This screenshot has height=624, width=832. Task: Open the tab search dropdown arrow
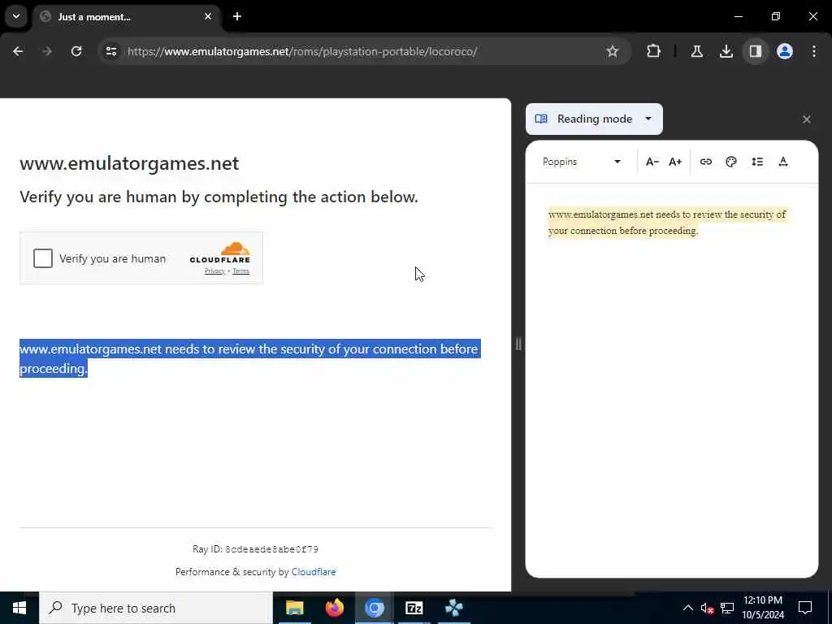pos(16,16)
